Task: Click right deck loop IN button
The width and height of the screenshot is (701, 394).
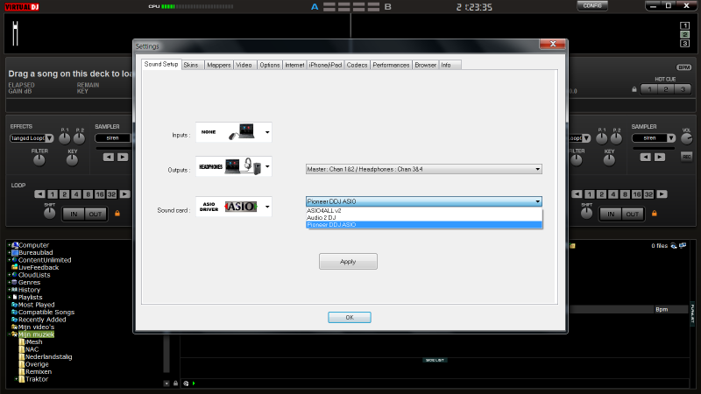Action: [x=610, y=214]
